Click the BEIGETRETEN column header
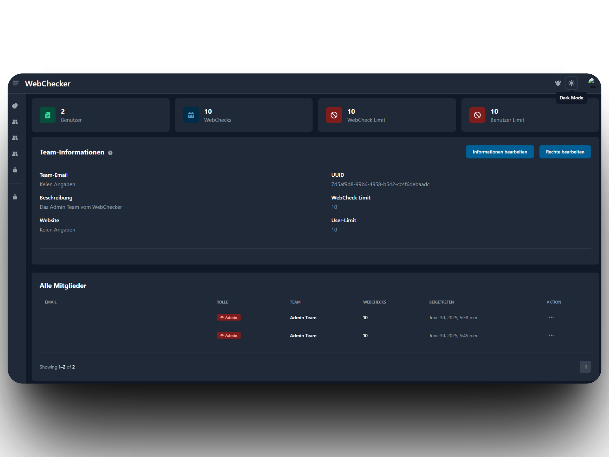 [441, 302]
